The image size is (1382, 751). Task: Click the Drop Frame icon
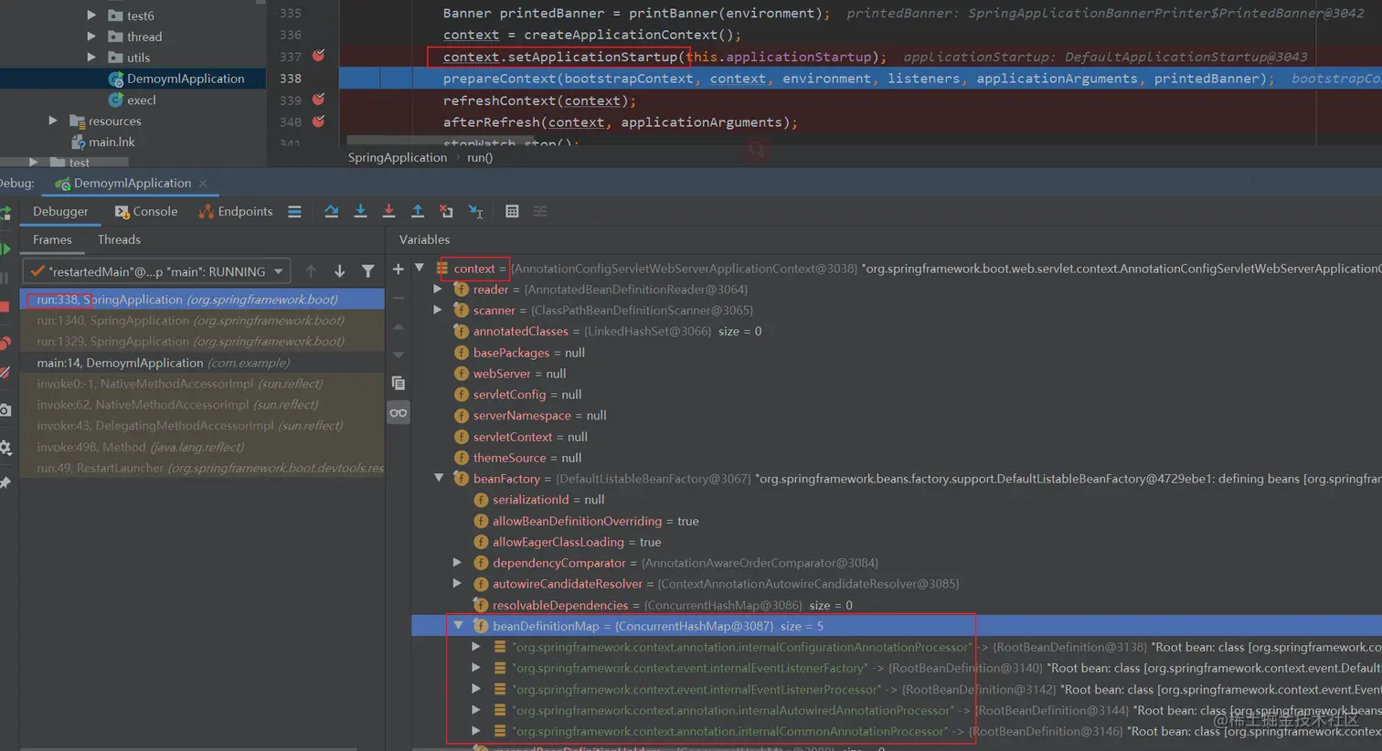446,212
